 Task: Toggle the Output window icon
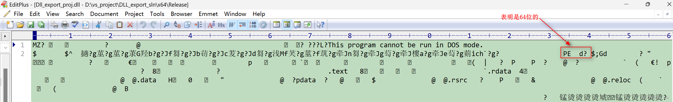coord(297,25)
